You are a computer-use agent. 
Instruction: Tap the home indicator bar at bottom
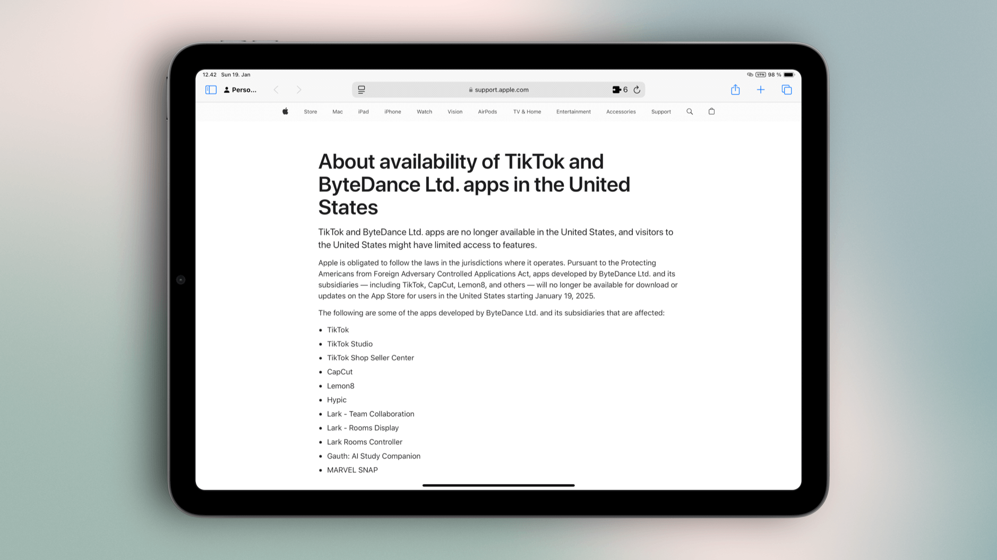point(499,485)
